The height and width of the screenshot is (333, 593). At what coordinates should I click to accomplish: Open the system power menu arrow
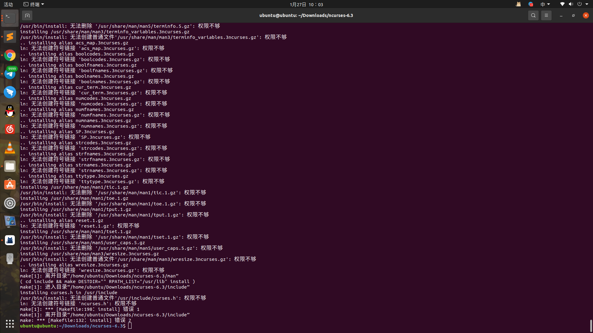[587, 4]
